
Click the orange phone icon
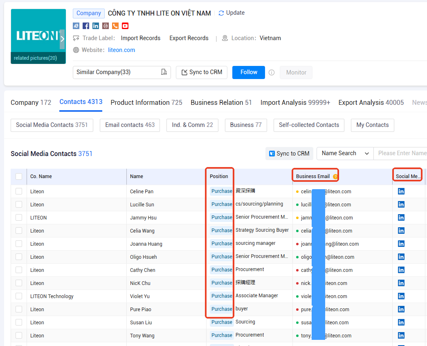[115, 26]
